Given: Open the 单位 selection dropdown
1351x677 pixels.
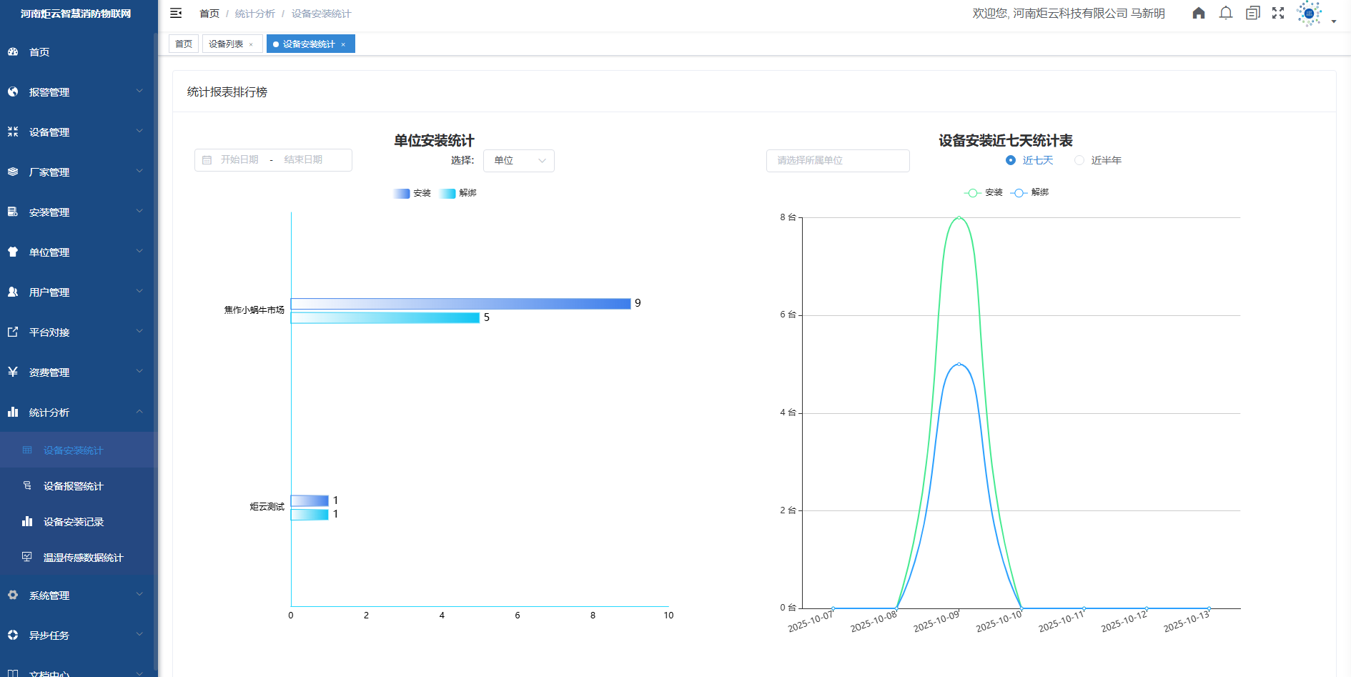Looking at the screenshot, I should [518, 160].
